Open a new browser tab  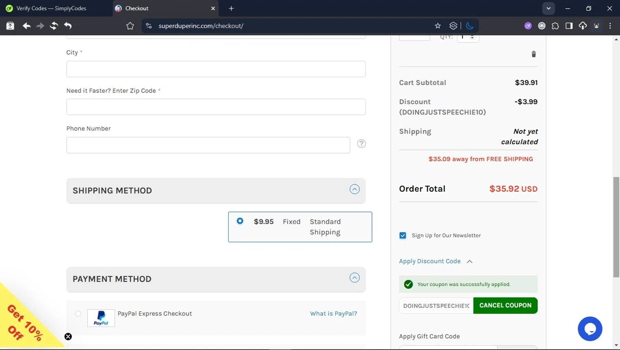tap(231, 8)
